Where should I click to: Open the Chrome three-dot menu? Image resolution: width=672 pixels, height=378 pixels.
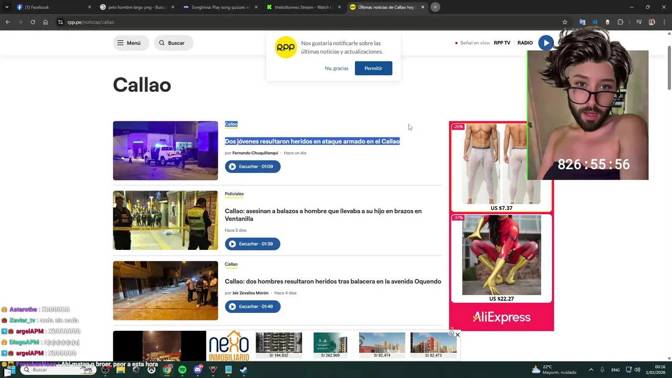(664, 22)
